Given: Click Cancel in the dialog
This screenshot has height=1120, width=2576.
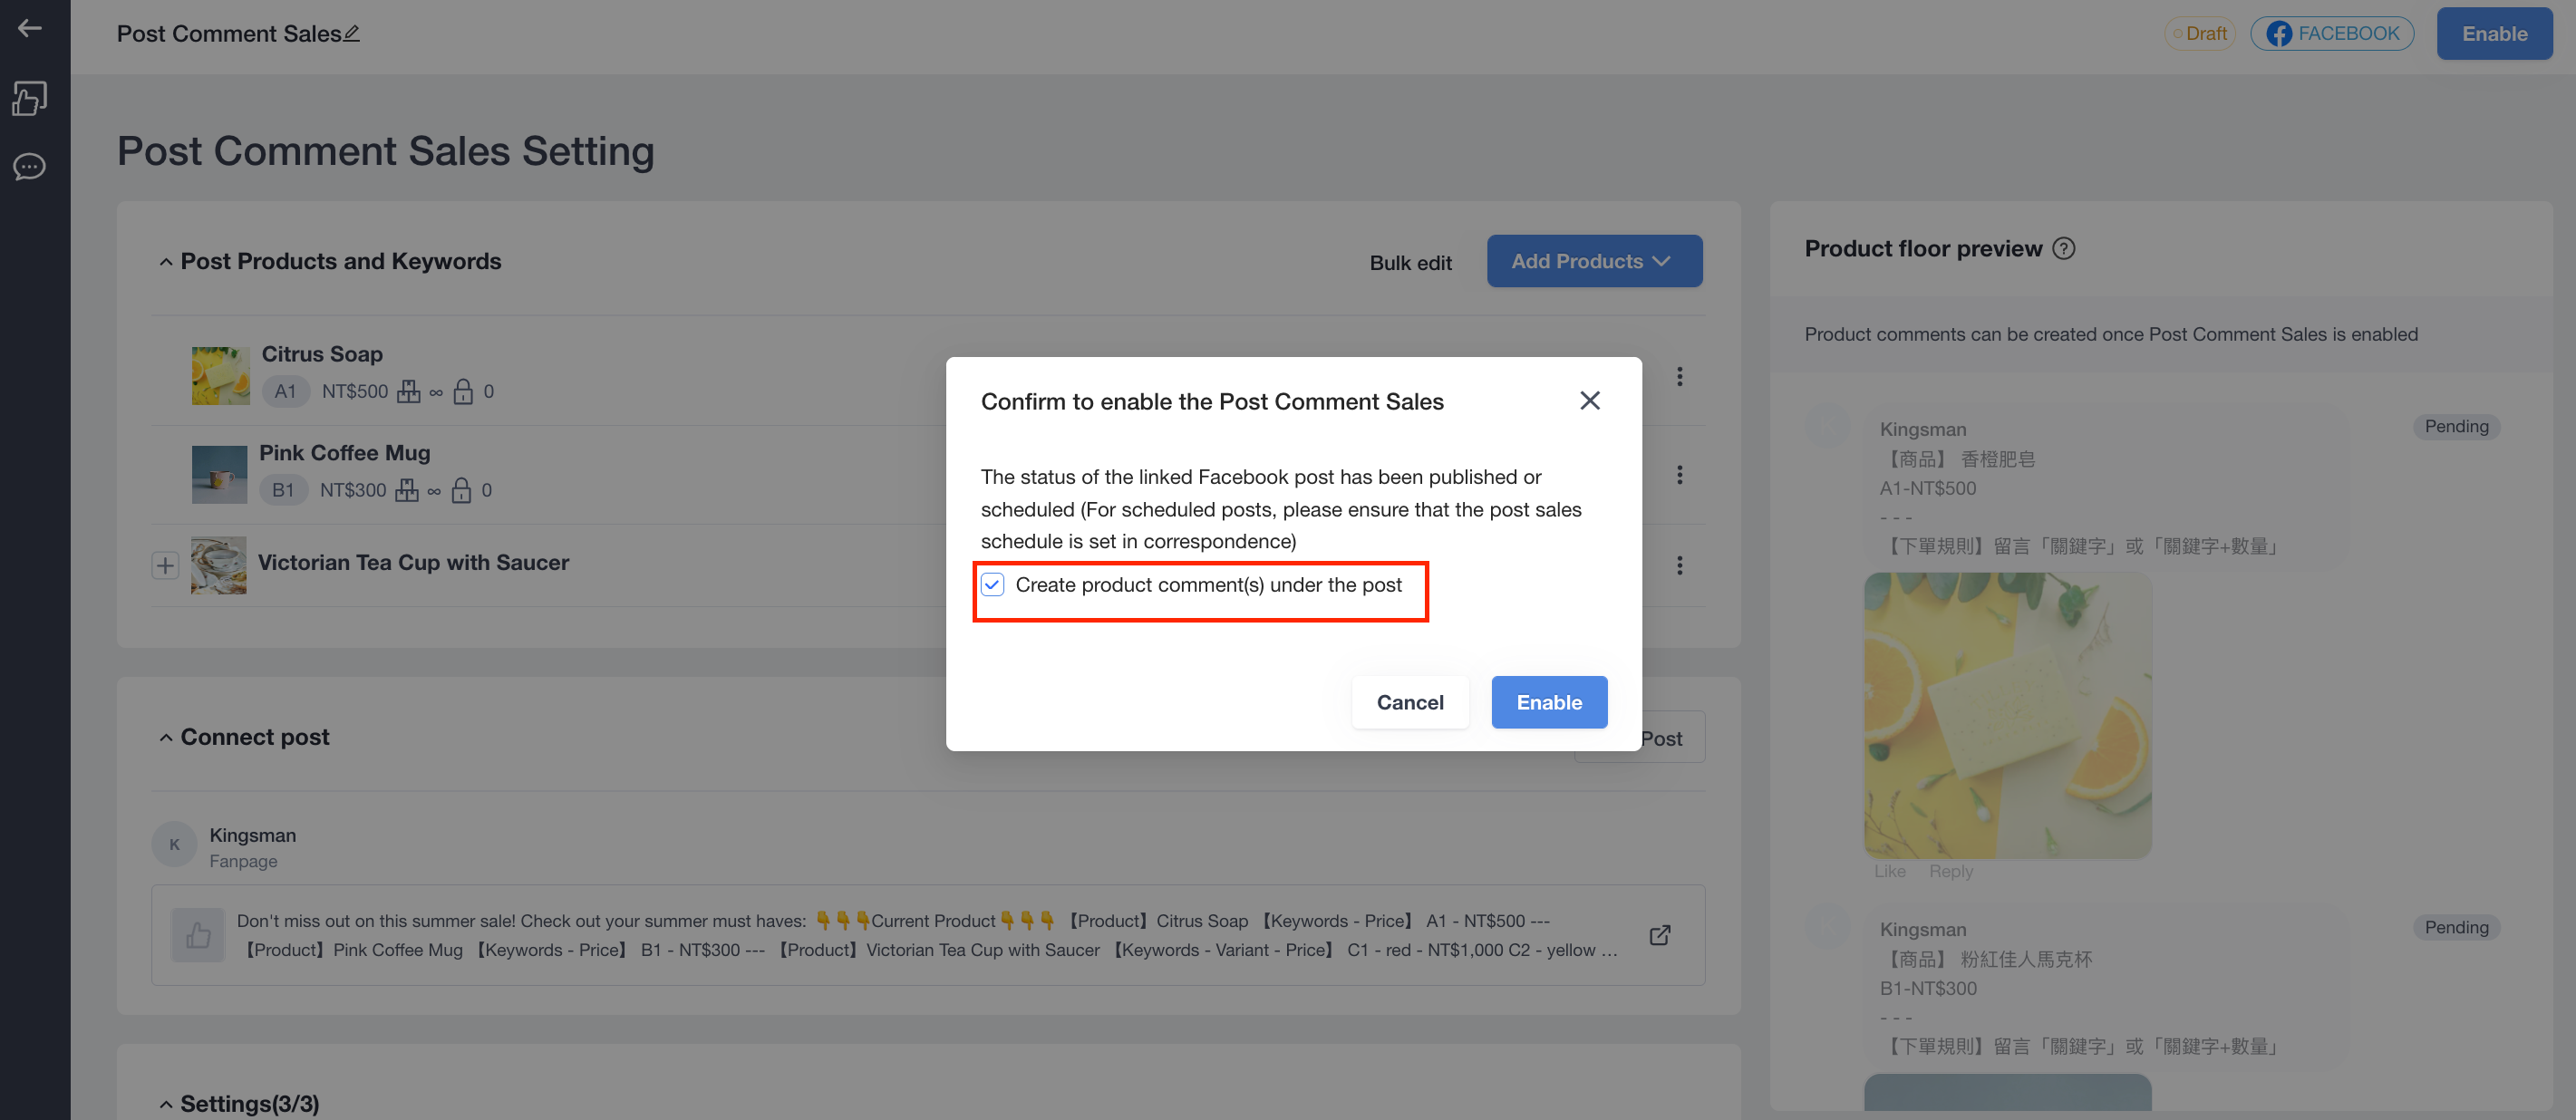Looking at the screenshot, I should click(x=1410, y=702).
